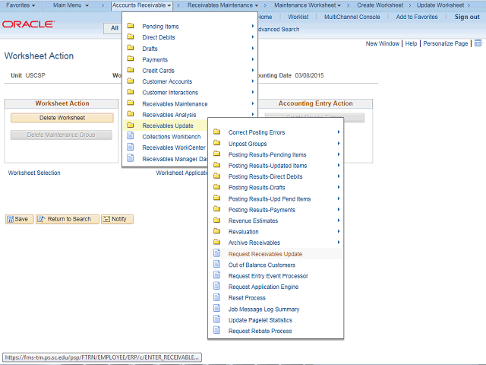
Task: Click the document icon next to Reset Process
Action: tap(216, 298)
